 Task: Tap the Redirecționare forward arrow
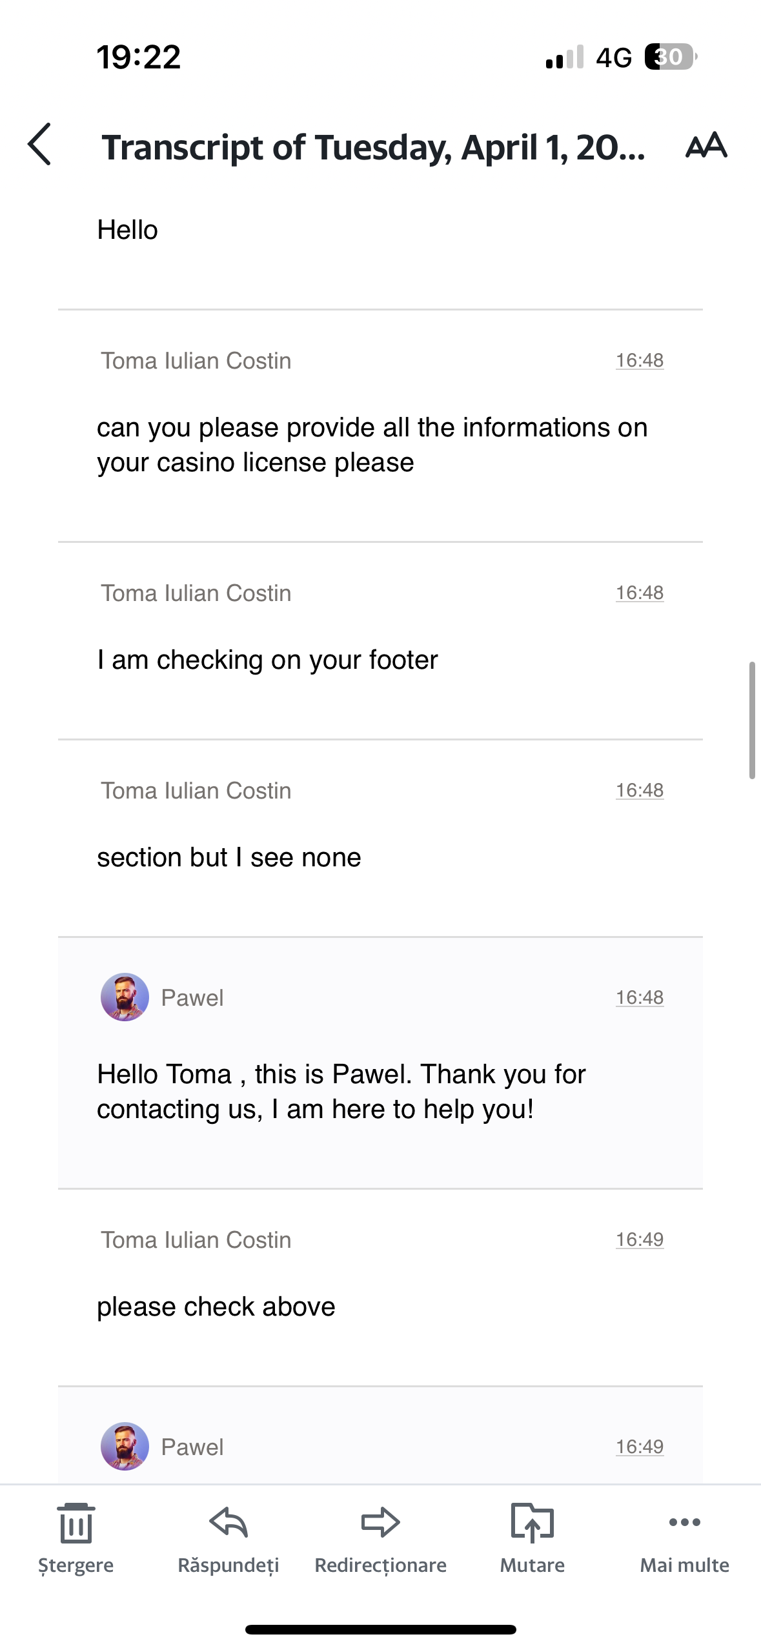[x=380, y=1523]
